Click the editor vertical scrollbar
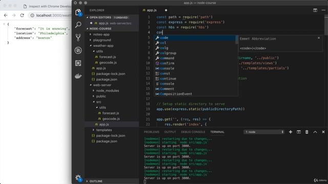 click(x=326, y=25)
